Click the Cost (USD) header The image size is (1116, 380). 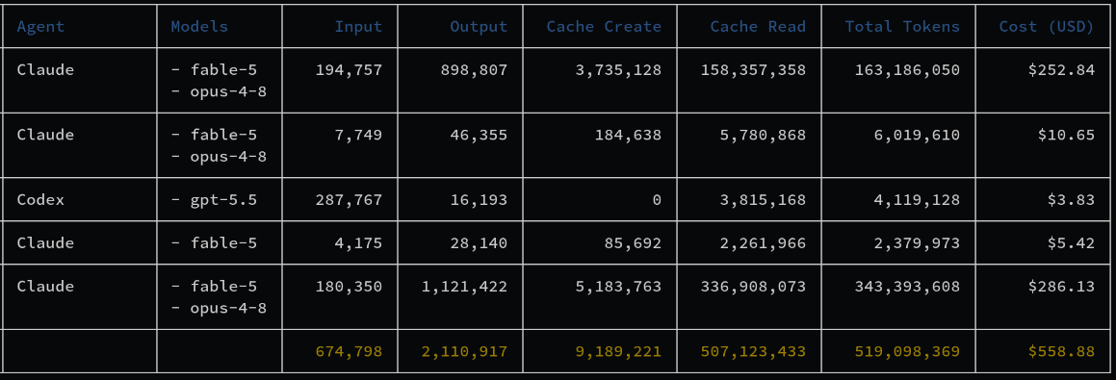(1047, 27)
